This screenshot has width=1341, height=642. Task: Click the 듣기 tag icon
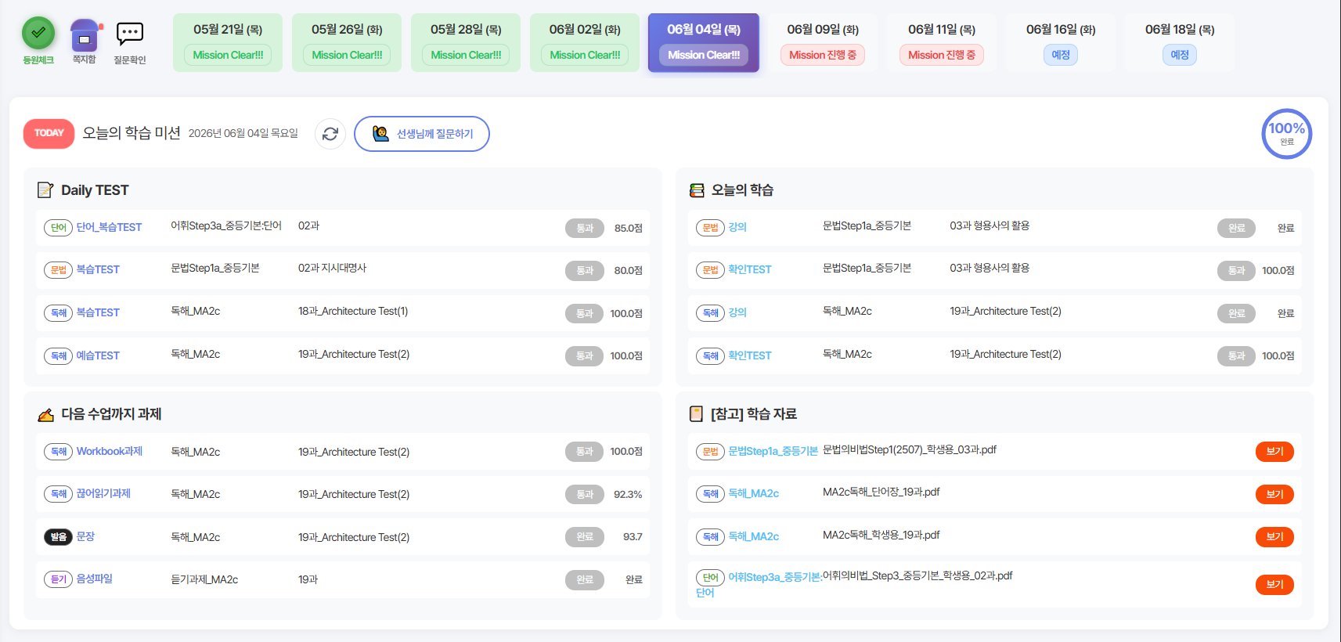pos(59,579)
